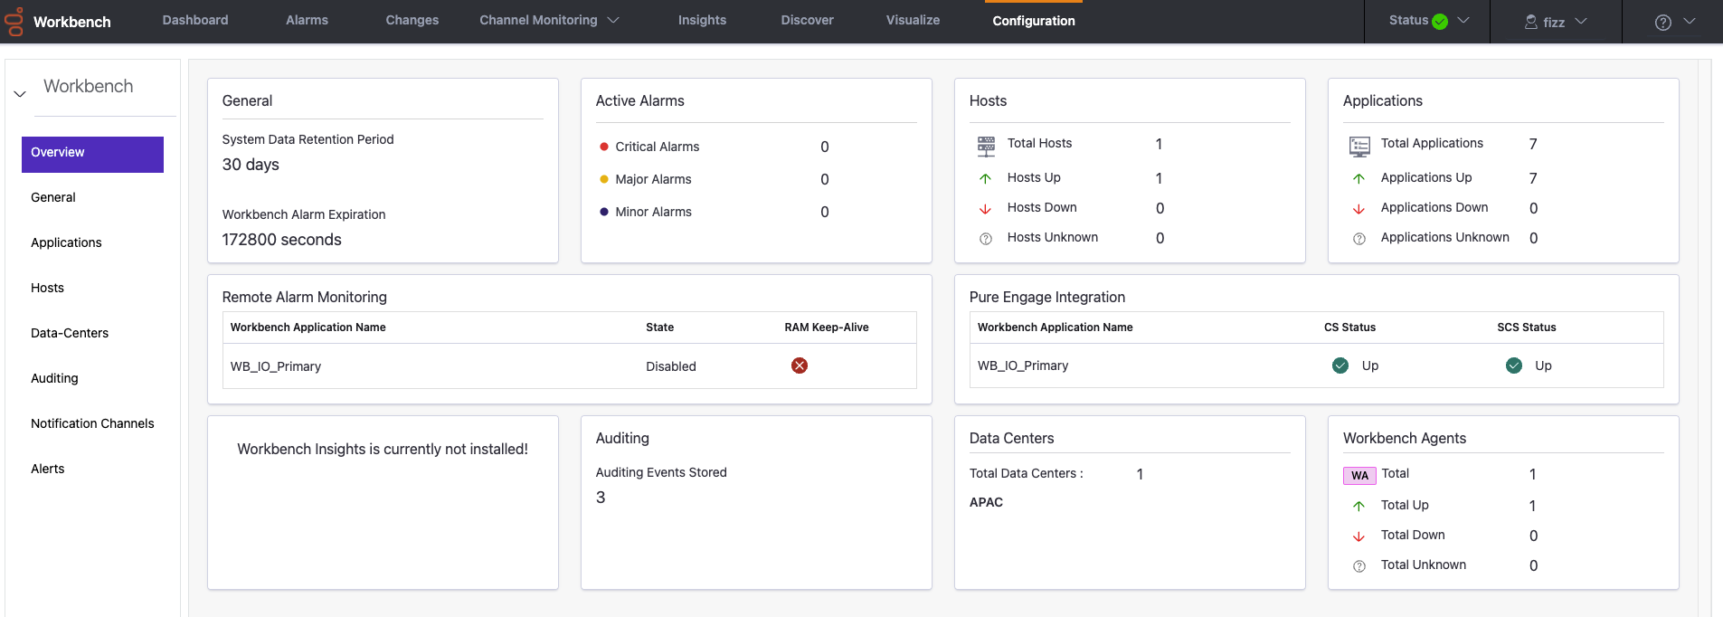
Task: Collapse the Workbench sidebar section
Action: (x=20, y=93)
